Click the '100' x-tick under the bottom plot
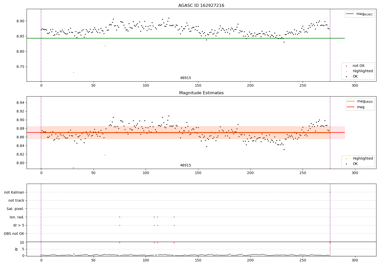Image resolution: width=380 pixels, height=266 pixels. click(146, 260)
